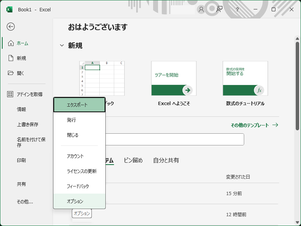Click the back arrow to return to workbook
The height and width of the screenshot is (226, 301).
(11, 26)
